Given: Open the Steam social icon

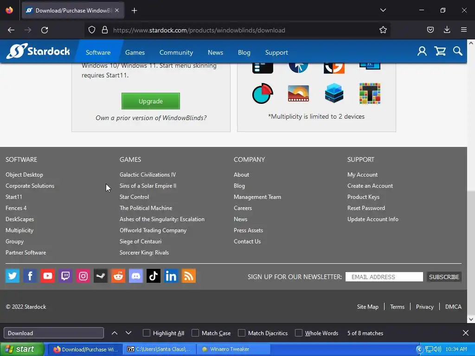Looking at the screenshot, I should [101, 276].
